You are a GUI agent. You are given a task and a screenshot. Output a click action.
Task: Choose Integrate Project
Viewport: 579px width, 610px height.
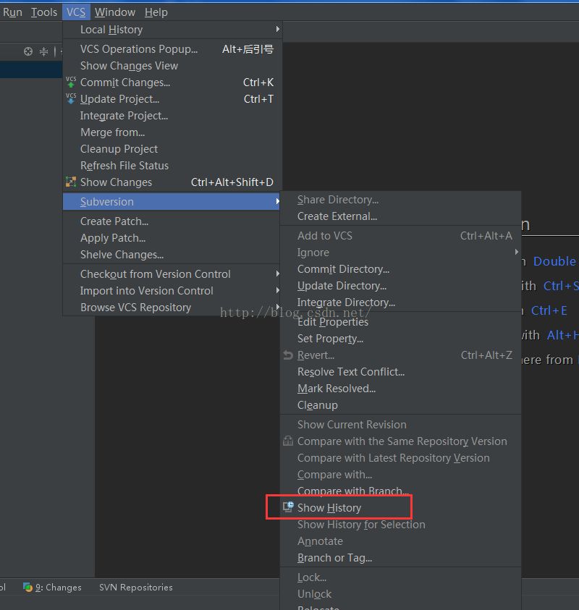click(x=172, y=116)
